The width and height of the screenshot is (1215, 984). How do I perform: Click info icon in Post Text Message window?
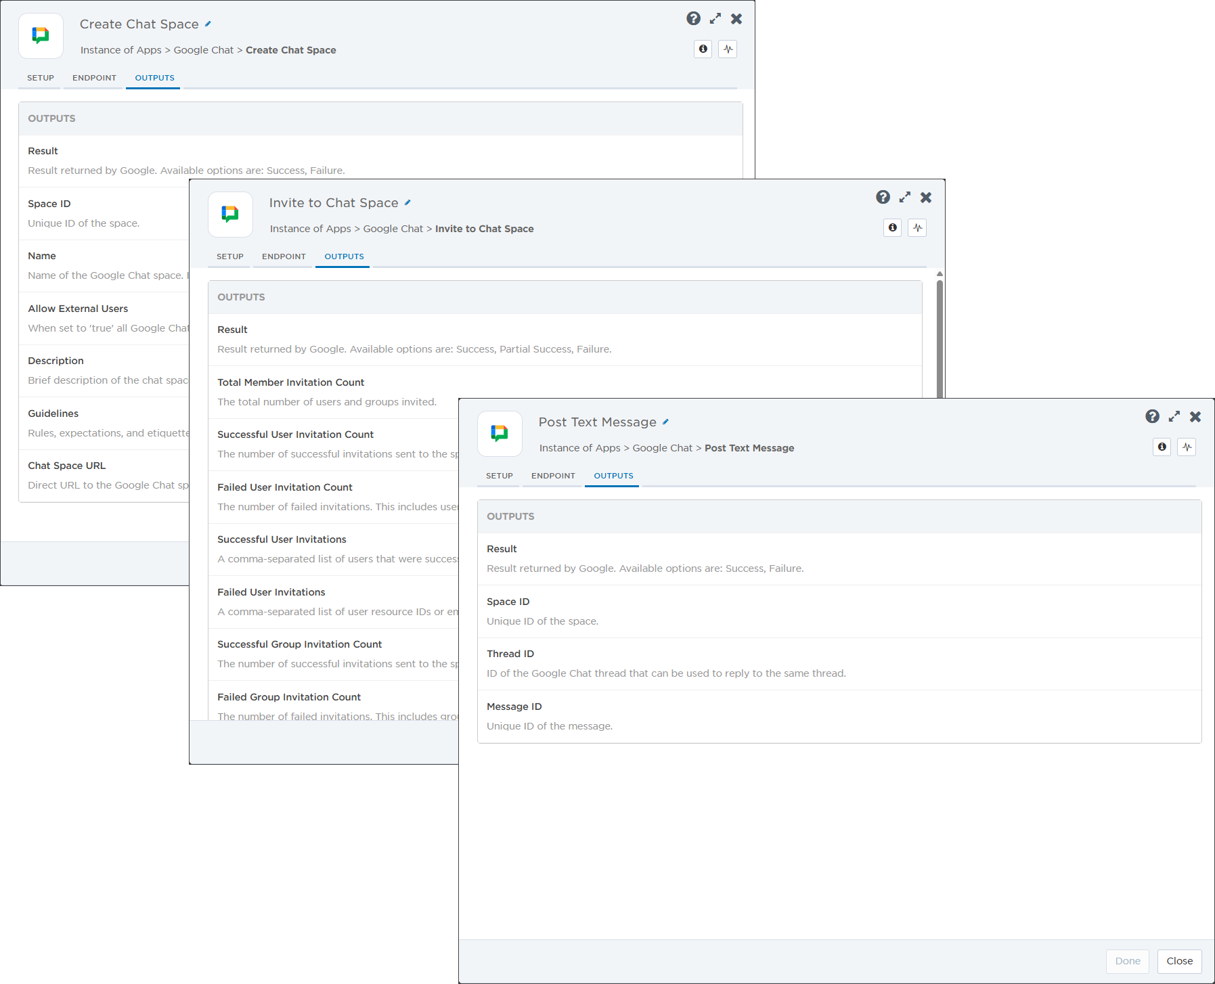pyautogui.click(x=1162, y=447)
